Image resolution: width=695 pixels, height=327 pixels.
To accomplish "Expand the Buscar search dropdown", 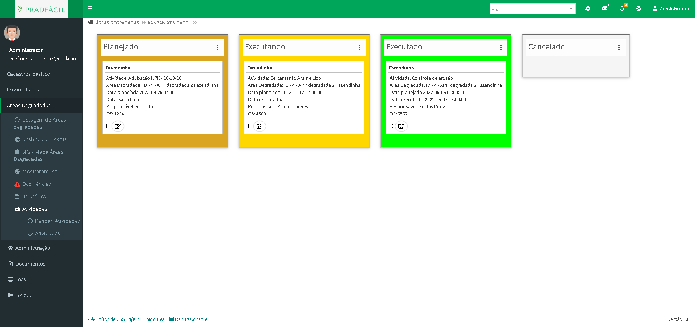I will (571, 9).
